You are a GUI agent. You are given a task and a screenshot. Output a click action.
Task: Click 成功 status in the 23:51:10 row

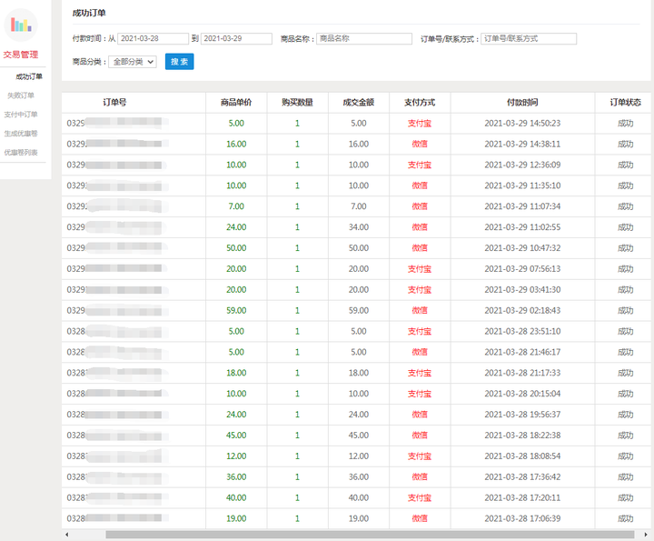coord(626,332)
